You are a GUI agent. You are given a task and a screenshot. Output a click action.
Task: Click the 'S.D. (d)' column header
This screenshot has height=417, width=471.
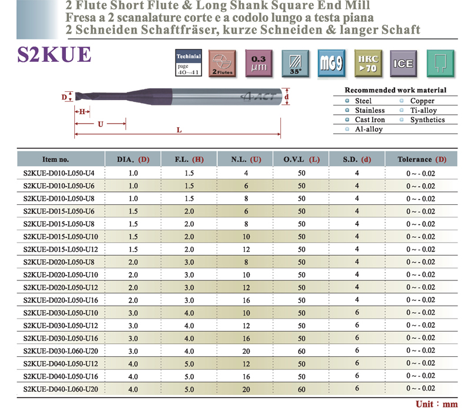click(357, 159)
